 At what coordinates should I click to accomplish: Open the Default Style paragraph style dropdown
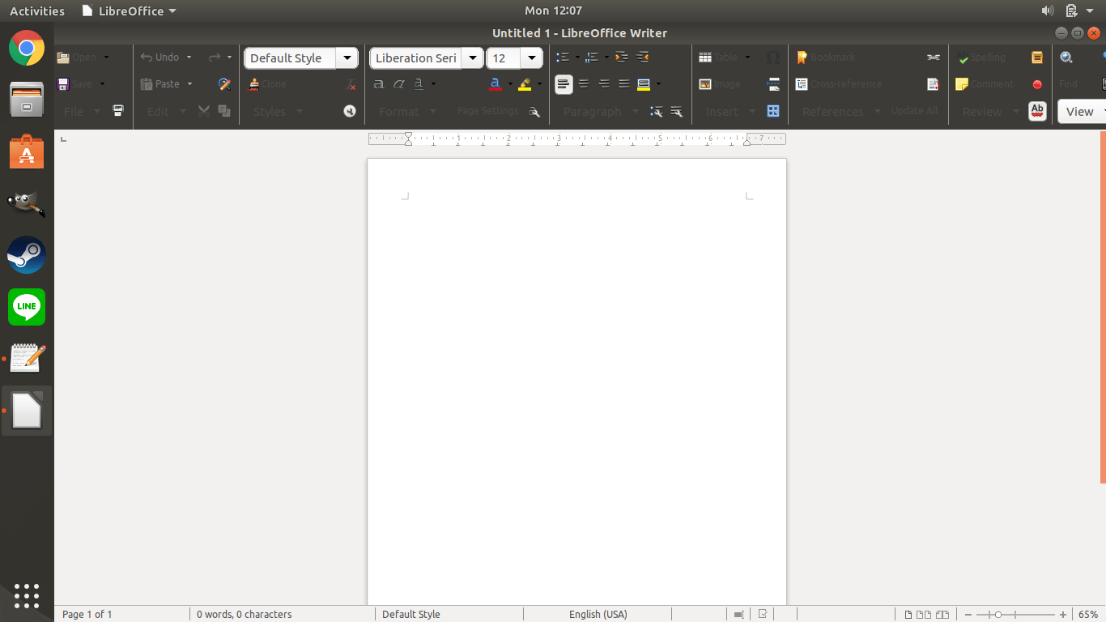tap(347, 58)
